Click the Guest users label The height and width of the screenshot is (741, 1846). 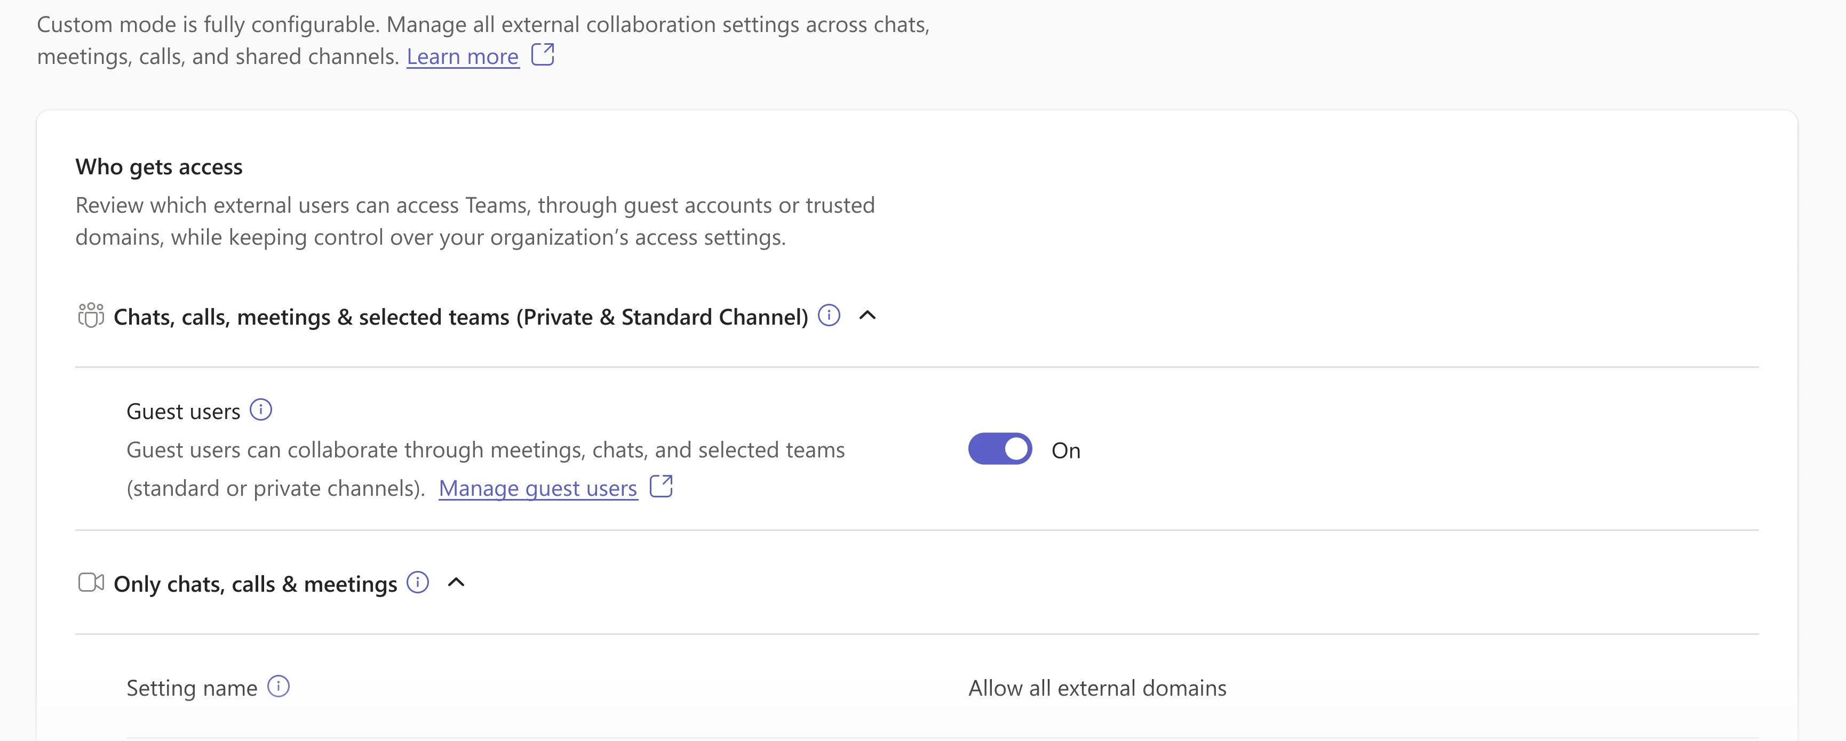pyautogui.click(x=184, y=412)
